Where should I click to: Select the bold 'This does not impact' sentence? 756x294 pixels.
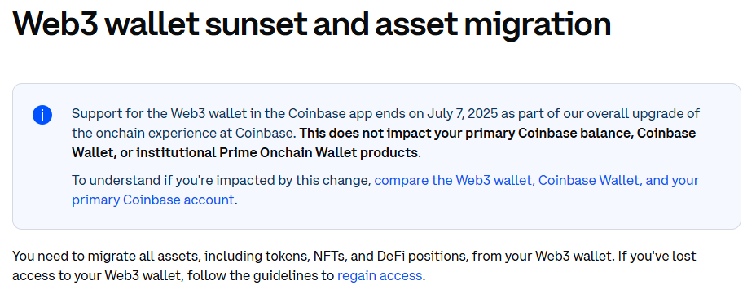[384, 143]
